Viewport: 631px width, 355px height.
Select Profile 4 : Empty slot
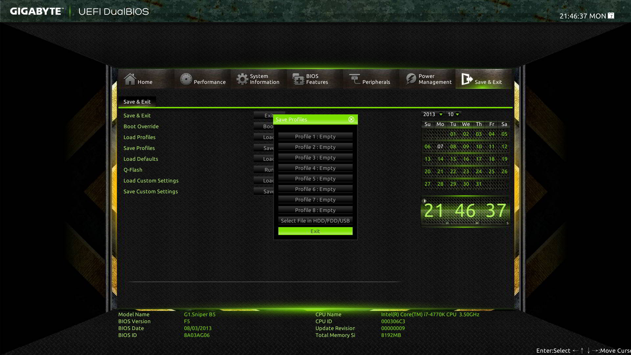coord(315,168)
